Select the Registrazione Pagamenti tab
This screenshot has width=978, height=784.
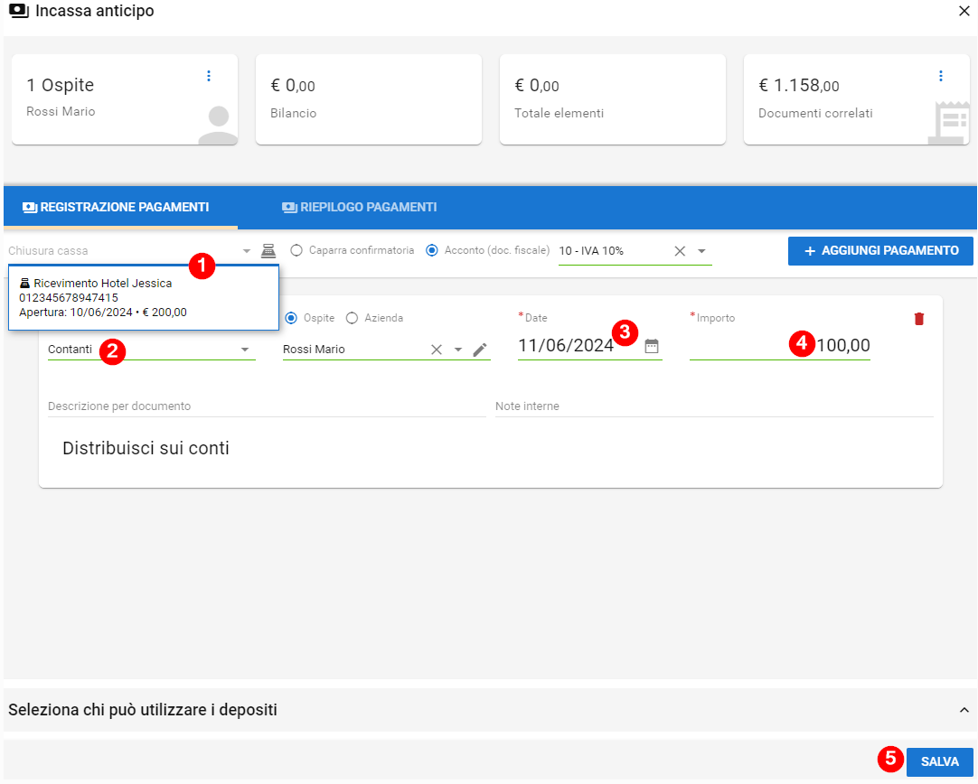click(116, 208)
